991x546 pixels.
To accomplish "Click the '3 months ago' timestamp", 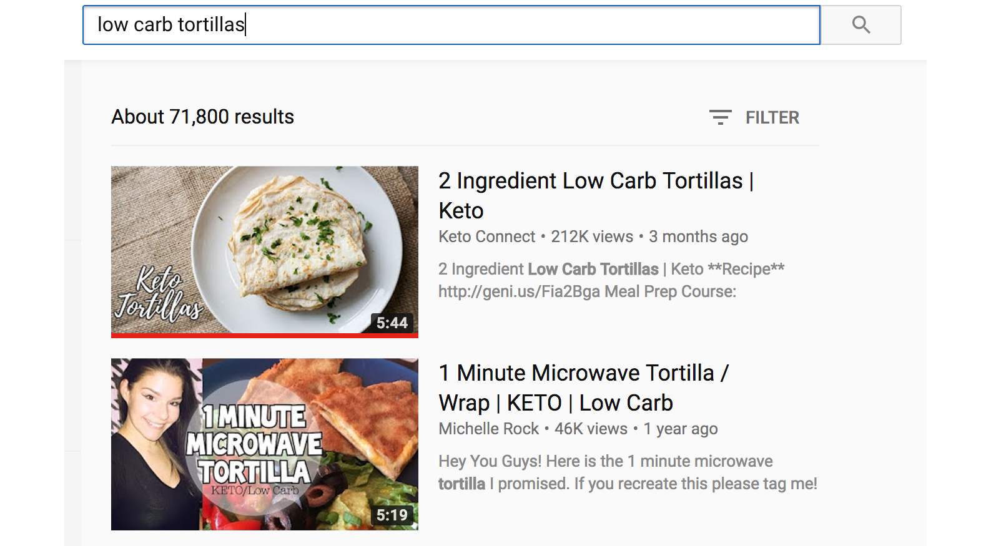I will pos(699,237).
